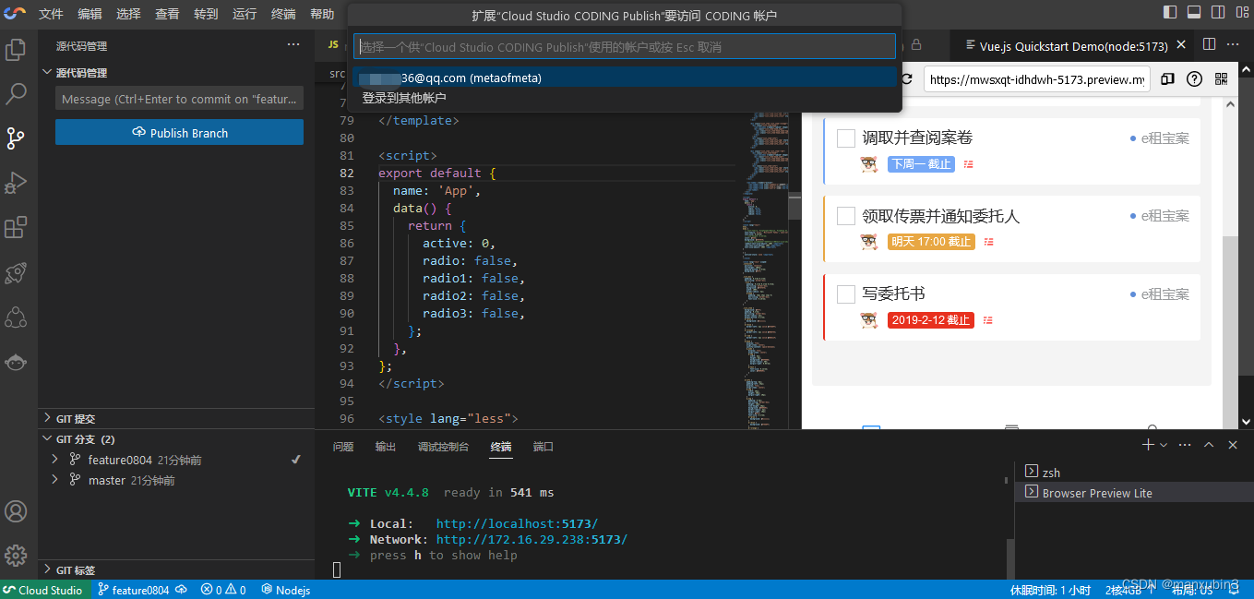Click the Accounts icon in activity bar

(16, 511)
